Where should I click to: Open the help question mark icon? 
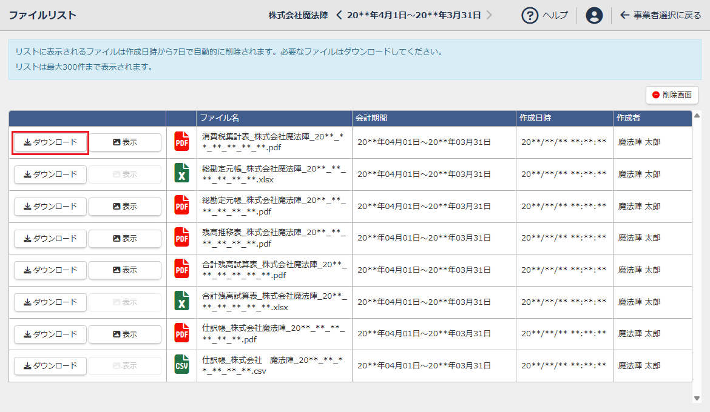coord(530,15)
